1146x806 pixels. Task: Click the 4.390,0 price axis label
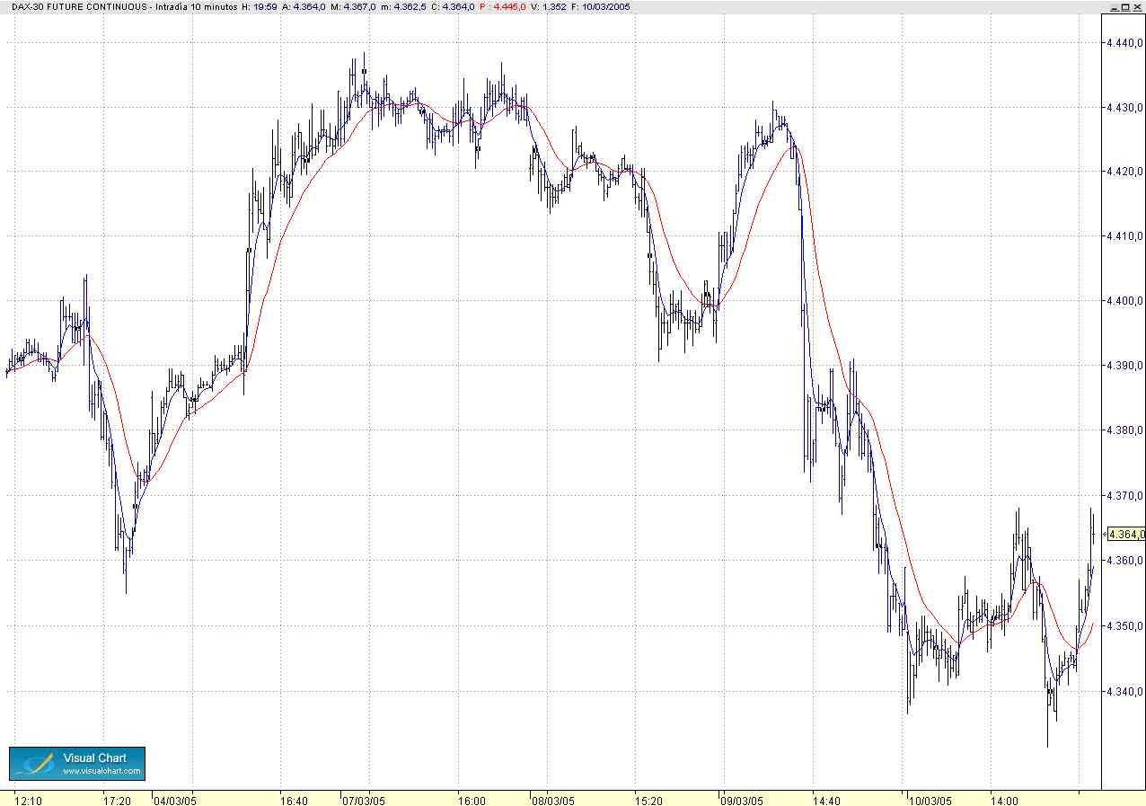tap(1124, 366)
